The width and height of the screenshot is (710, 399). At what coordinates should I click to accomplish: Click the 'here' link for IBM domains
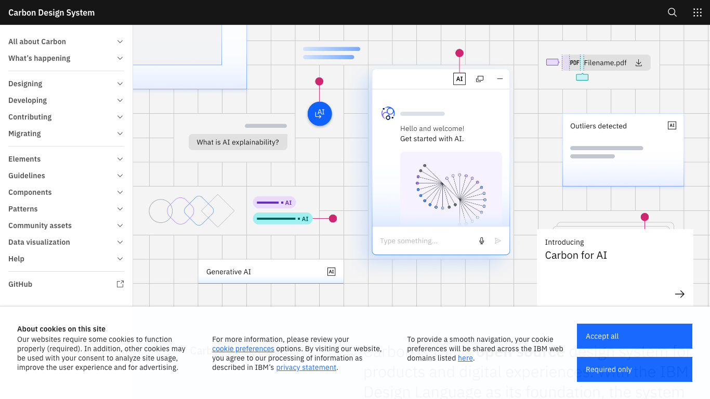click(465, 358)
